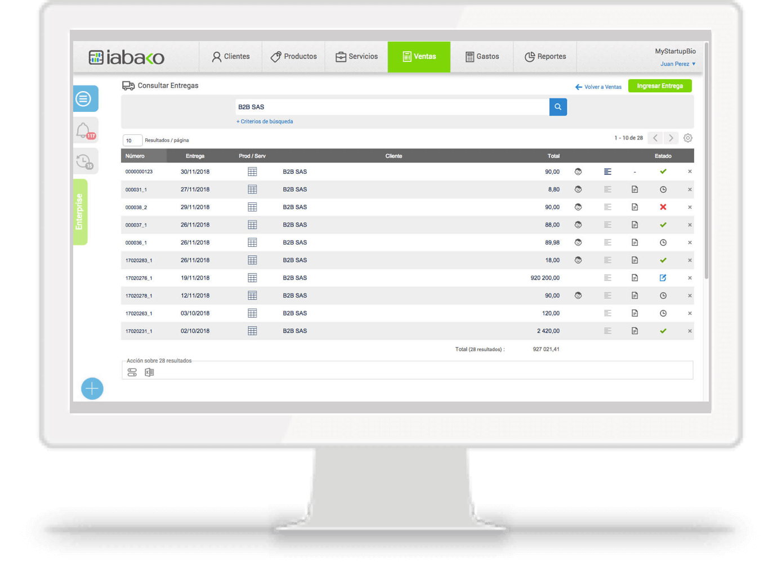Click delivery number 17020283_1
Screen dimensions: 782x568
(x=139, y=260)
